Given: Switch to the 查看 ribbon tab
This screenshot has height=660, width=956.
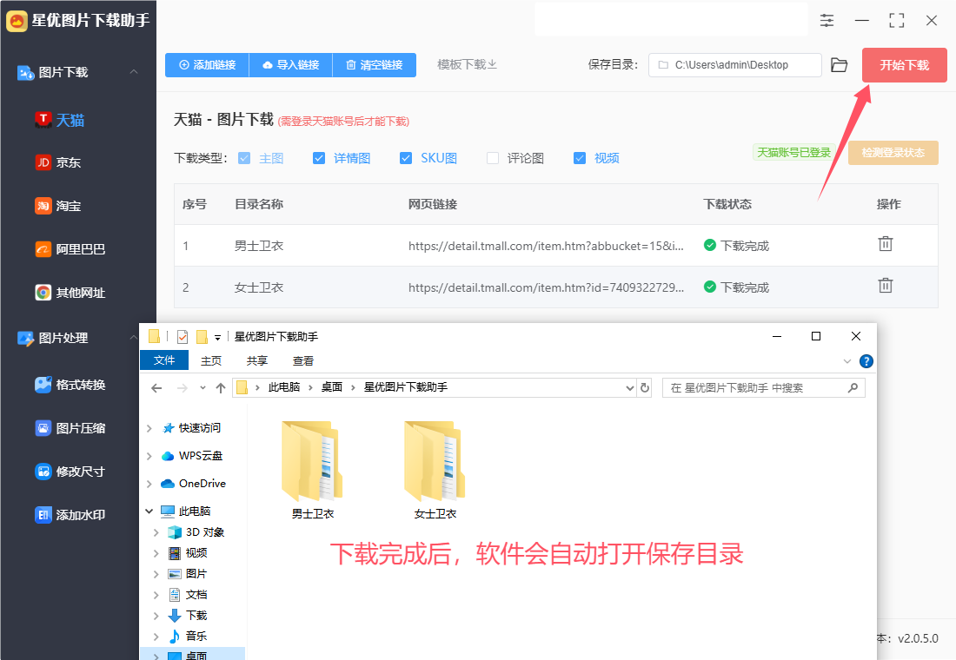Looking at the screenshot, I should pos(303,360).
